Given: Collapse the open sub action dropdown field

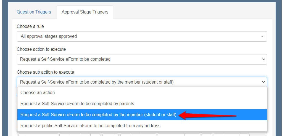Looking at the screenshot, I should tap(138, 82).
